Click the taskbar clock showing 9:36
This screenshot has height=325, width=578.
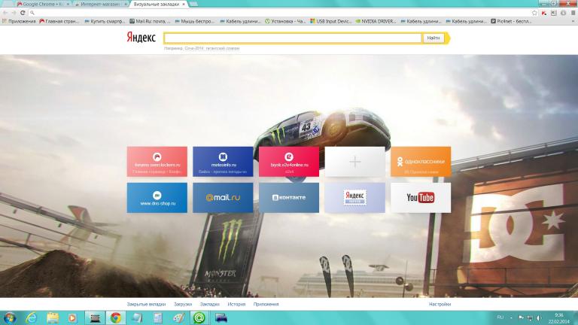559,318
